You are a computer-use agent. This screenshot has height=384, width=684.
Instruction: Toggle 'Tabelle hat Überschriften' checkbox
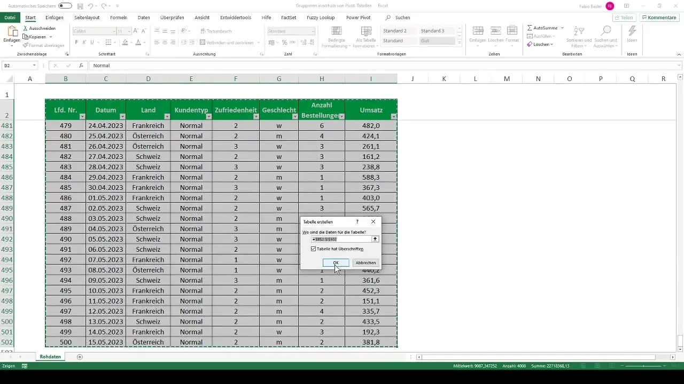[313, 249]
